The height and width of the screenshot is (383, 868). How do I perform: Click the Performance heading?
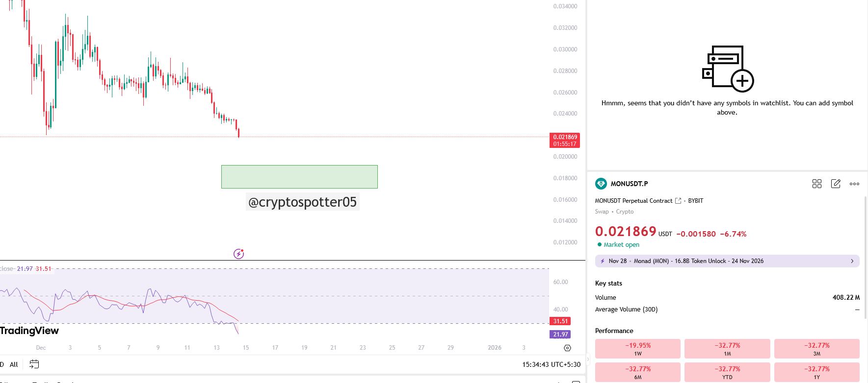coord(614,331)
